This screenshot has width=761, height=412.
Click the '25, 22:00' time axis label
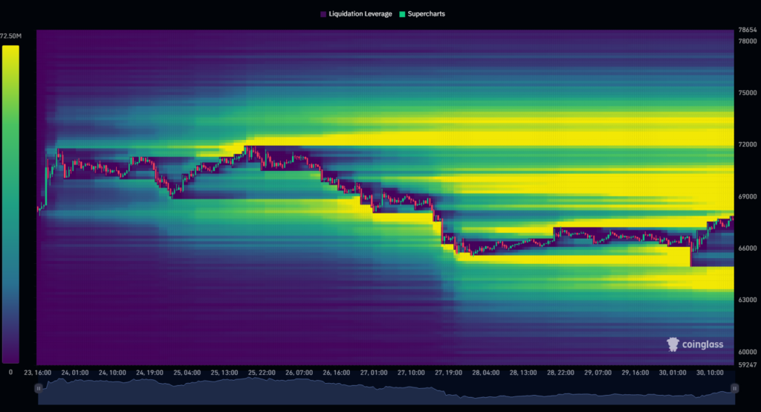(262, 372)
